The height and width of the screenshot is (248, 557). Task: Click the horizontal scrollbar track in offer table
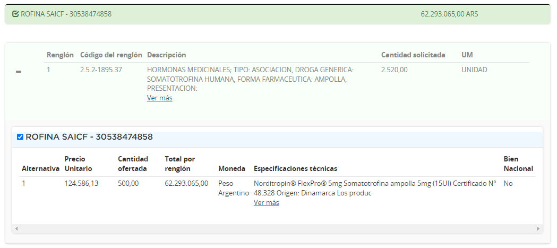(276, 229)
